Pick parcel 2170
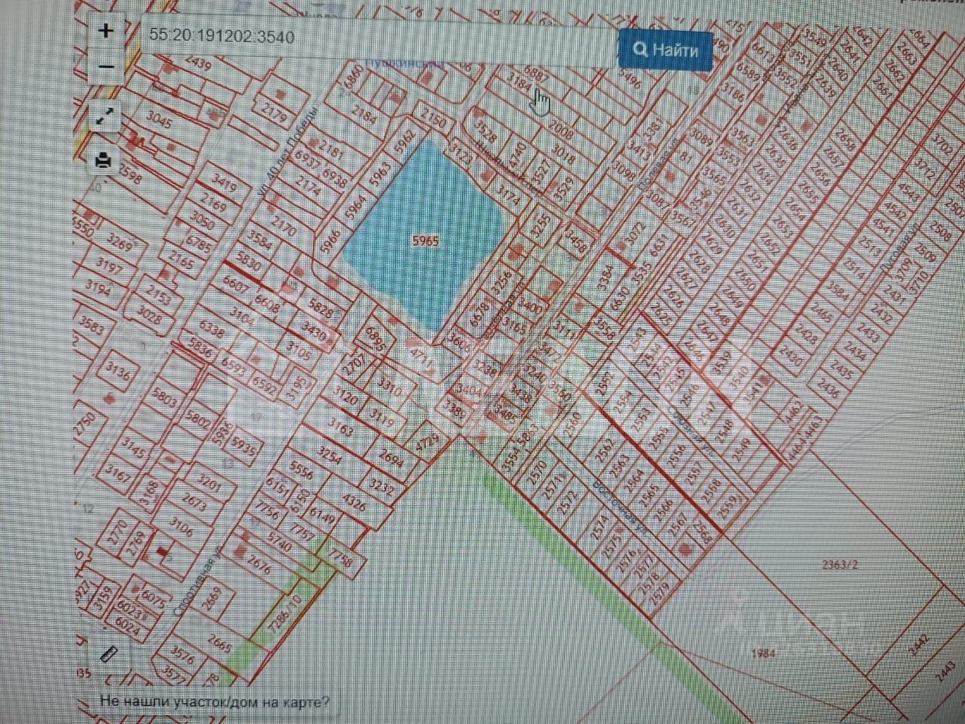 283,225
